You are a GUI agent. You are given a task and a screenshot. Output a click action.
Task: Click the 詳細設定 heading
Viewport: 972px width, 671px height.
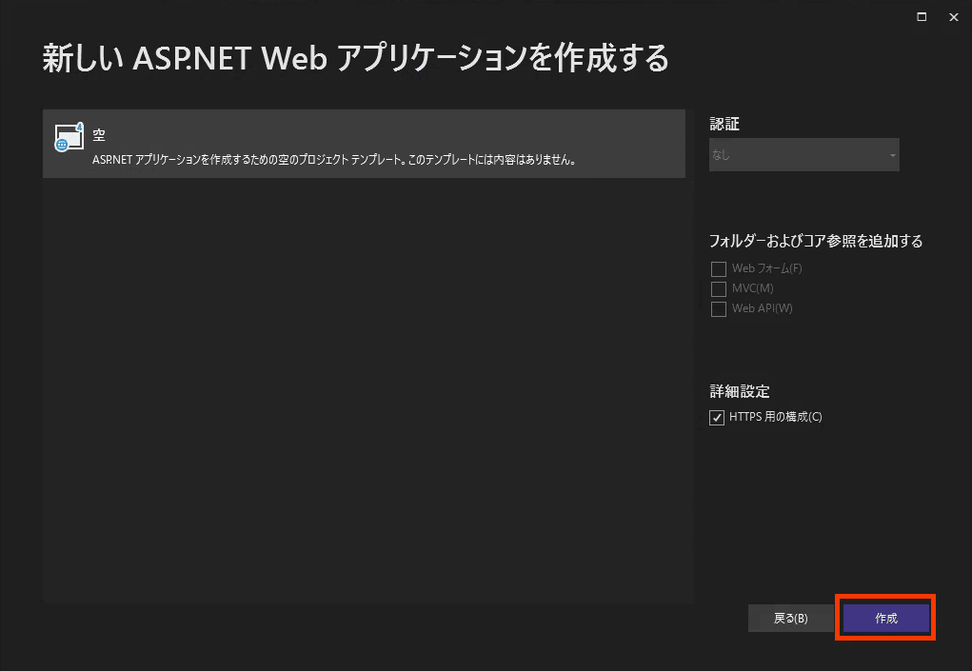pyautogui.click(x=740, y=391)
